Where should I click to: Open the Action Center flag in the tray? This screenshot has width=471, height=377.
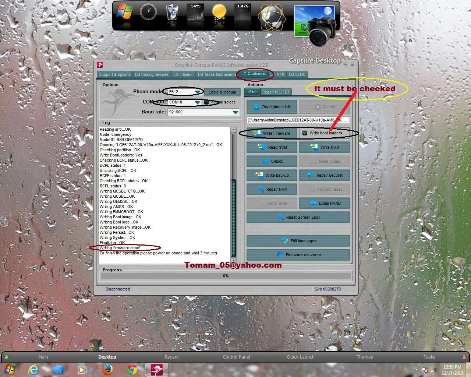(425, 370)
